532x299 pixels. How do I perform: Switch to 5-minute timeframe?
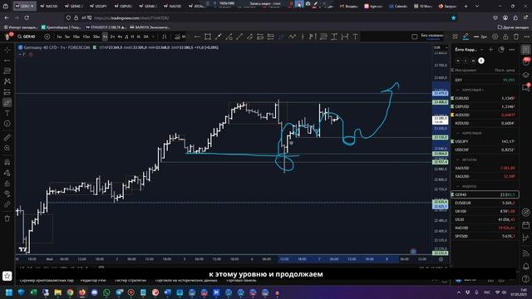tap(67, 37)
